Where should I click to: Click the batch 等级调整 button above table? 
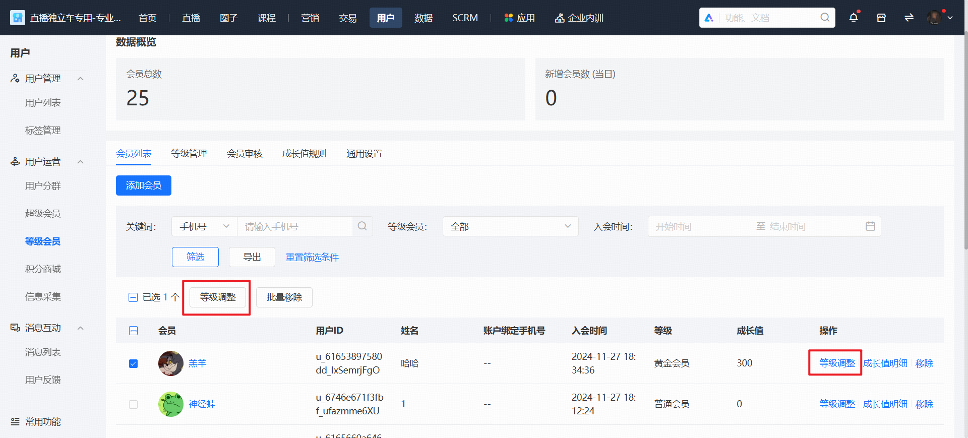pos(218,297)
